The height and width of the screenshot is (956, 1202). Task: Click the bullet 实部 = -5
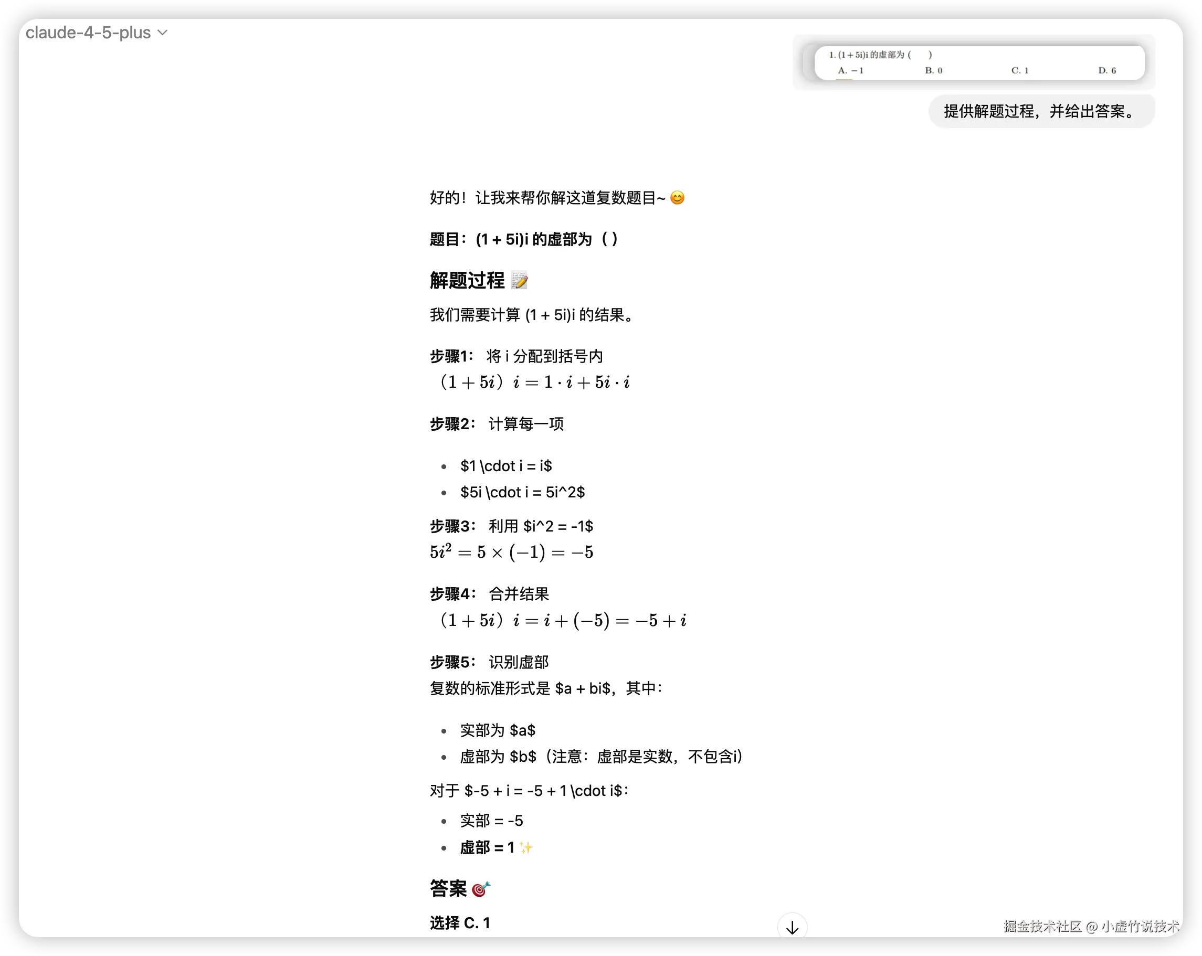(x=492, y=820)
